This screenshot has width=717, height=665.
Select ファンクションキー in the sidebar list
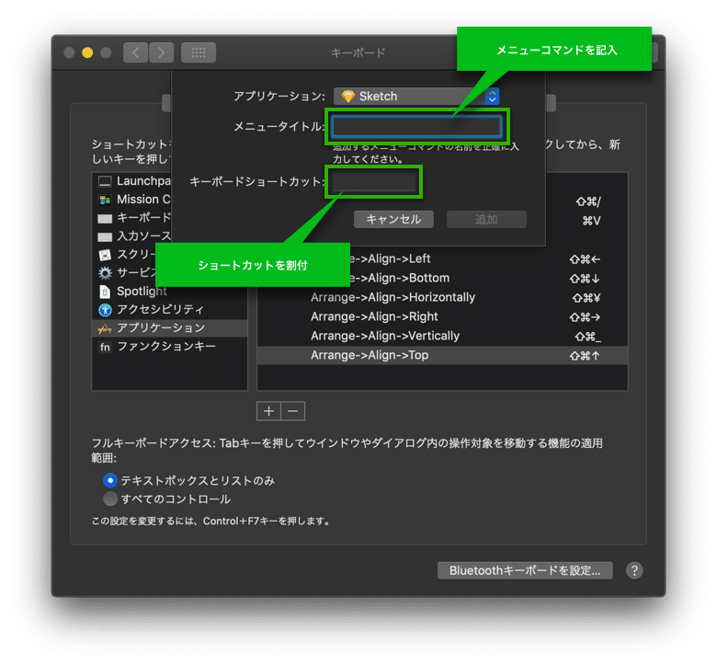pos(170,347)
